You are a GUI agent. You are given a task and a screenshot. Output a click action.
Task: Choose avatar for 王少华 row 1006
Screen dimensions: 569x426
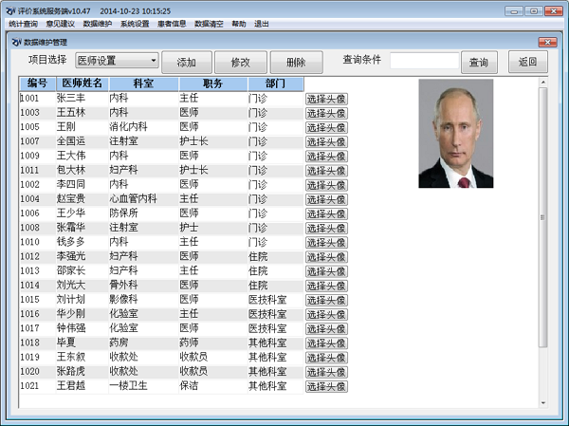(326, 213)
